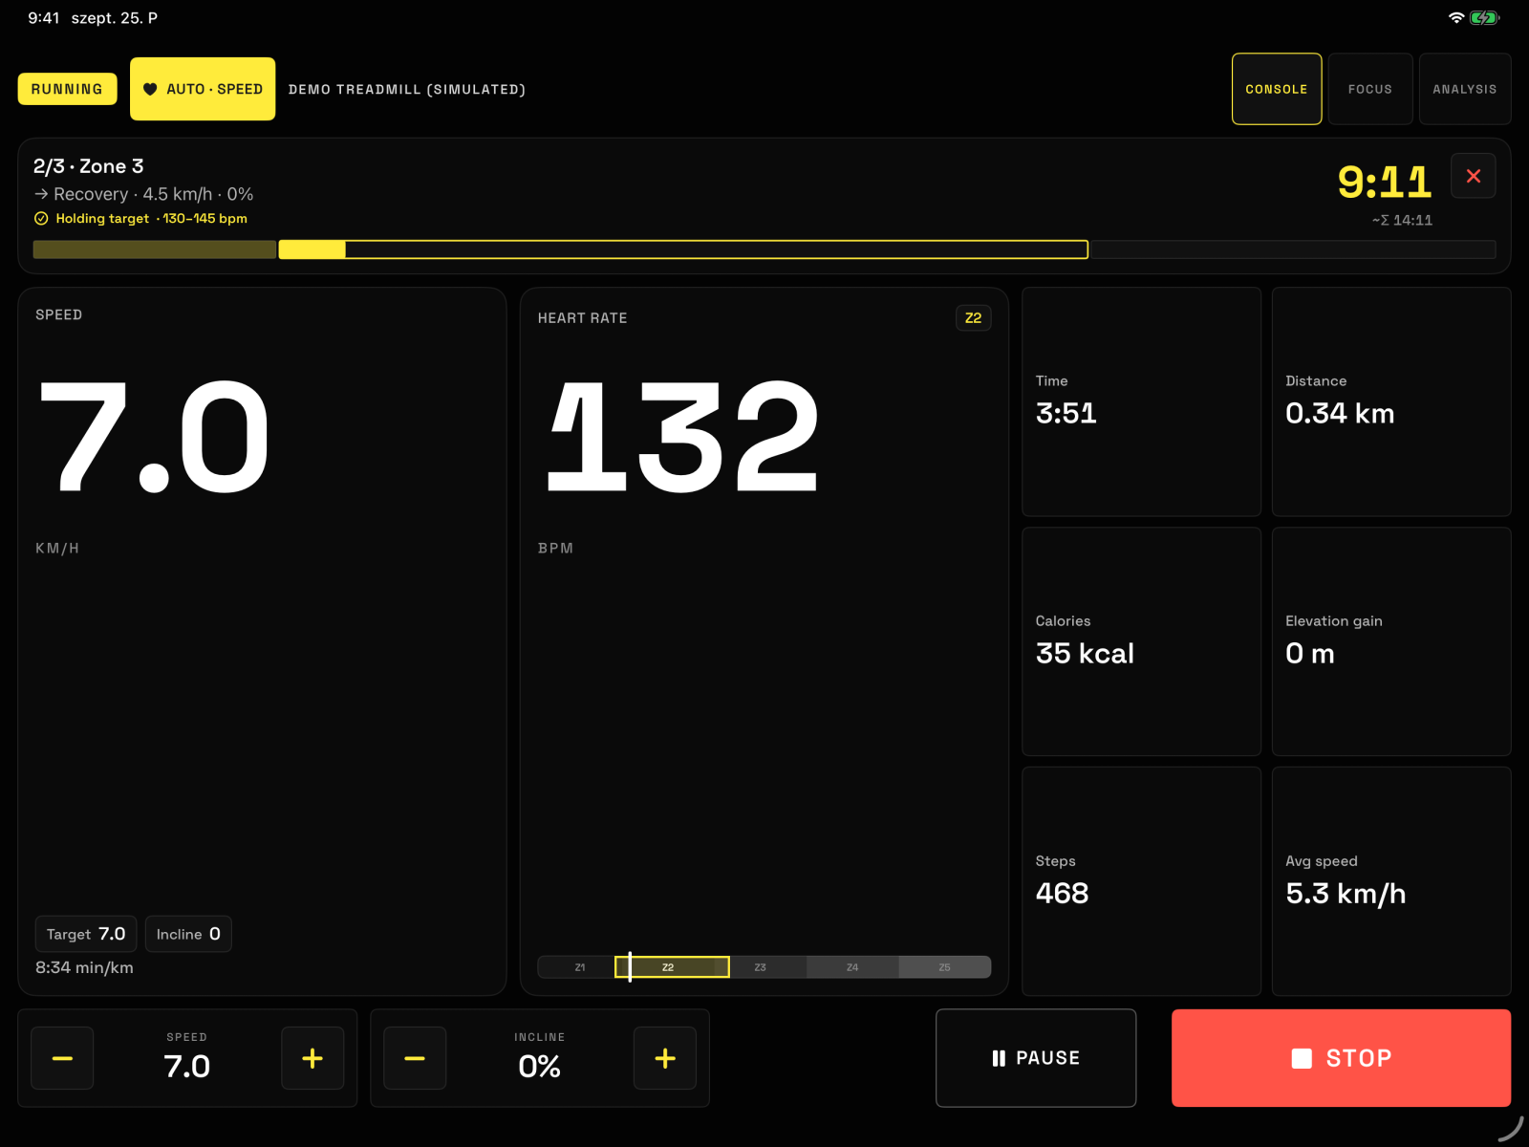Click the Recovery next-step arrow text
Image resolution: width=1529 pixels, height=1147 pixels.
pos(143,194)
